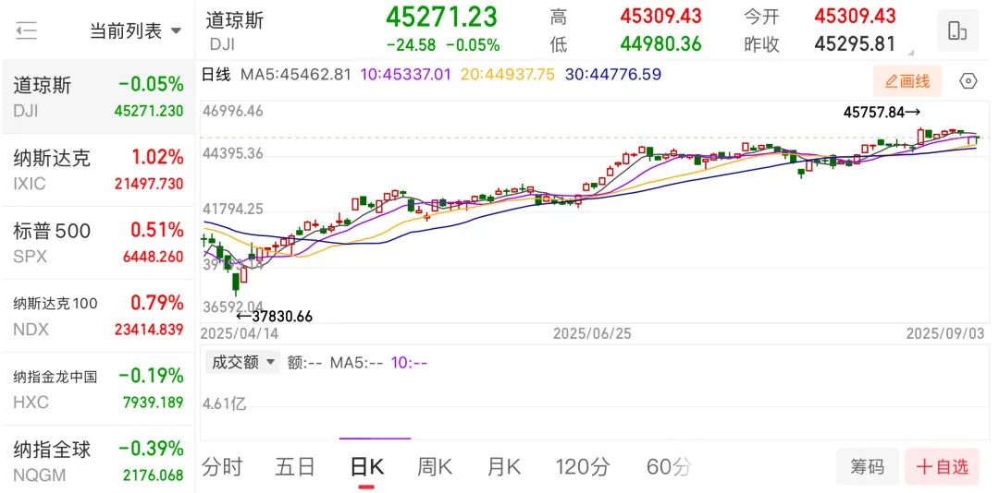Click the MA5:45462.81 indicator label
The width and height of the screenshot is (999, 493).
coord(296,75)
